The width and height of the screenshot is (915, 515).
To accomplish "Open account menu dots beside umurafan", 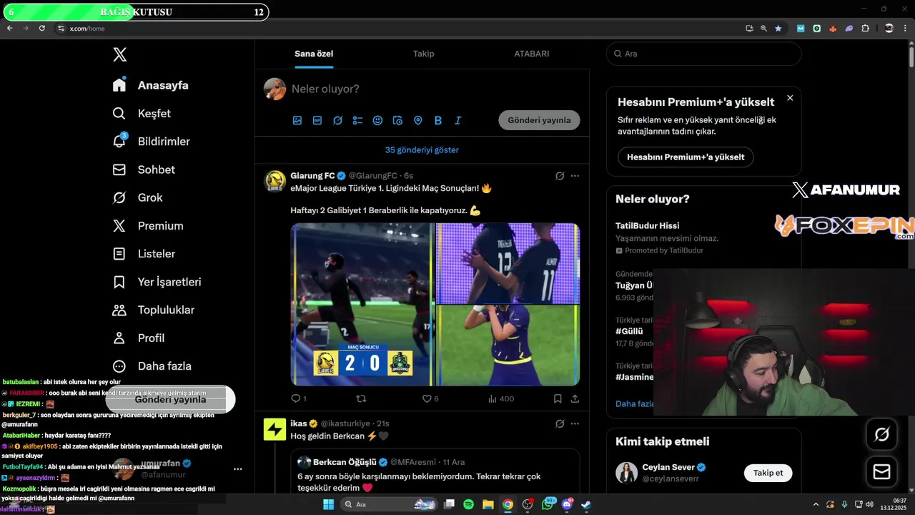I will coord(238,469).
